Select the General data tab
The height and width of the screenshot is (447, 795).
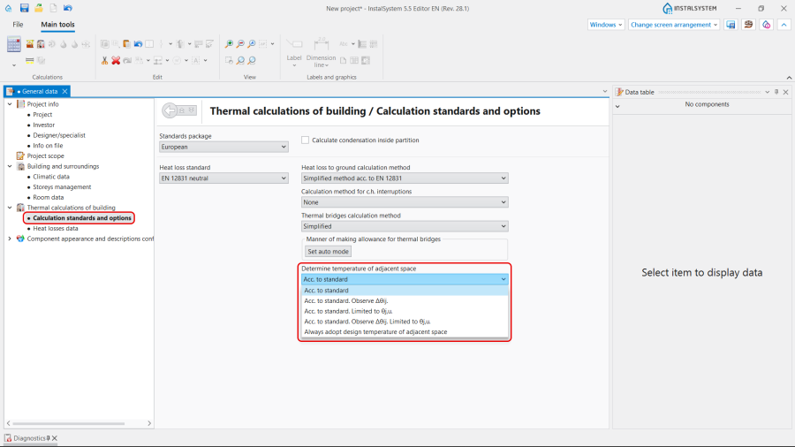(37, 91)
